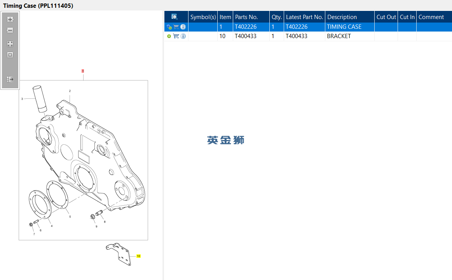Screen dimensions: 452x280
Task: Sort by the Qty. column header
Action: pos(277,17)
